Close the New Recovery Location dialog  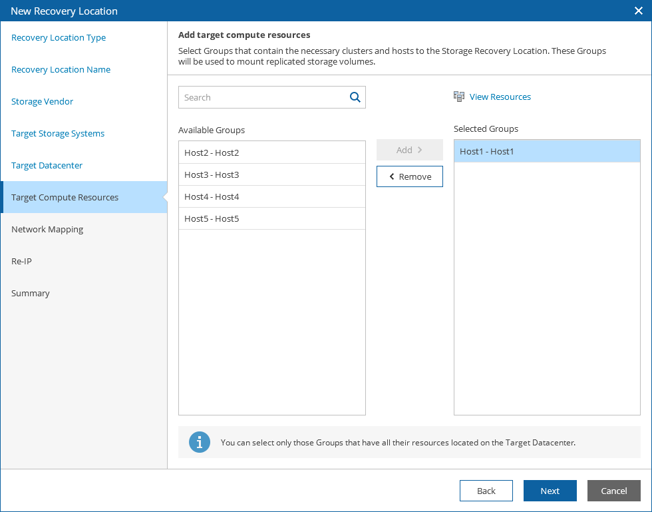point(638,11)
